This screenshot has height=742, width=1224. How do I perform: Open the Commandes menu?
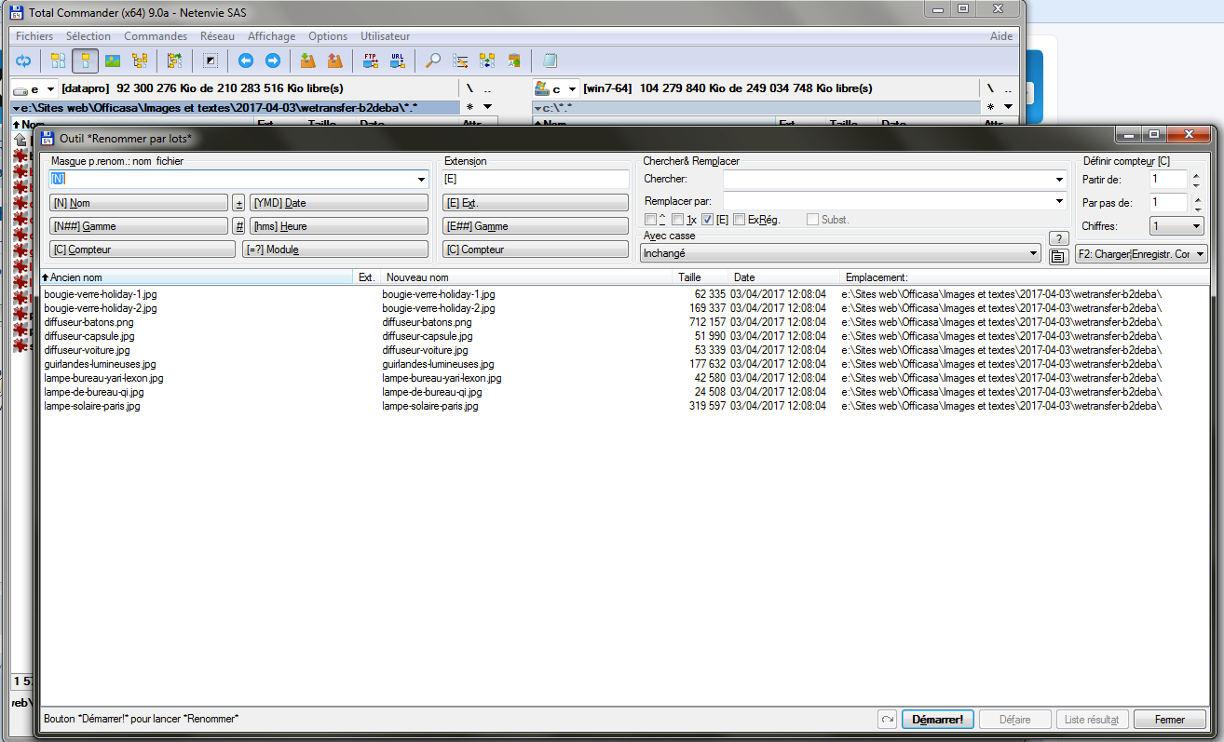(155, 36)
